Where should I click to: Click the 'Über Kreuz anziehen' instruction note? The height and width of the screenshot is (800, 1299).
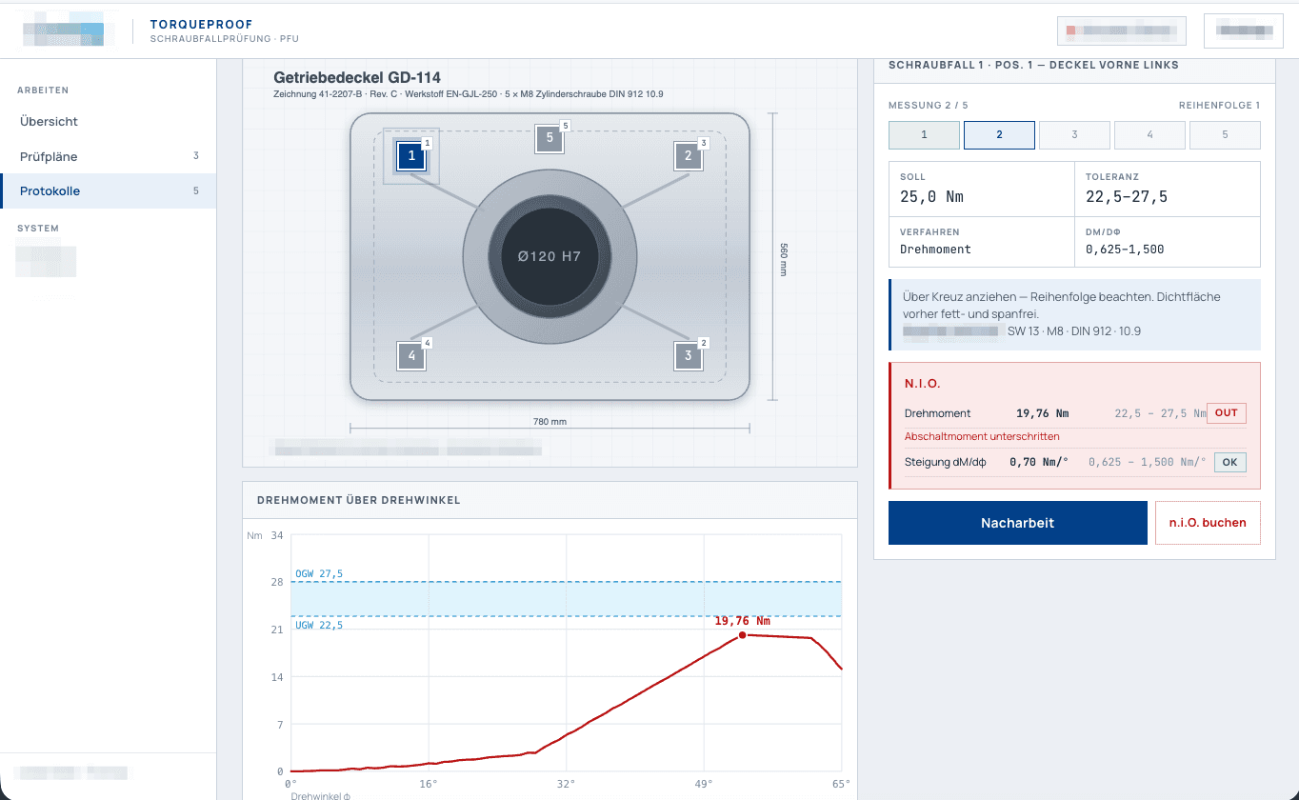(1074, 314)
